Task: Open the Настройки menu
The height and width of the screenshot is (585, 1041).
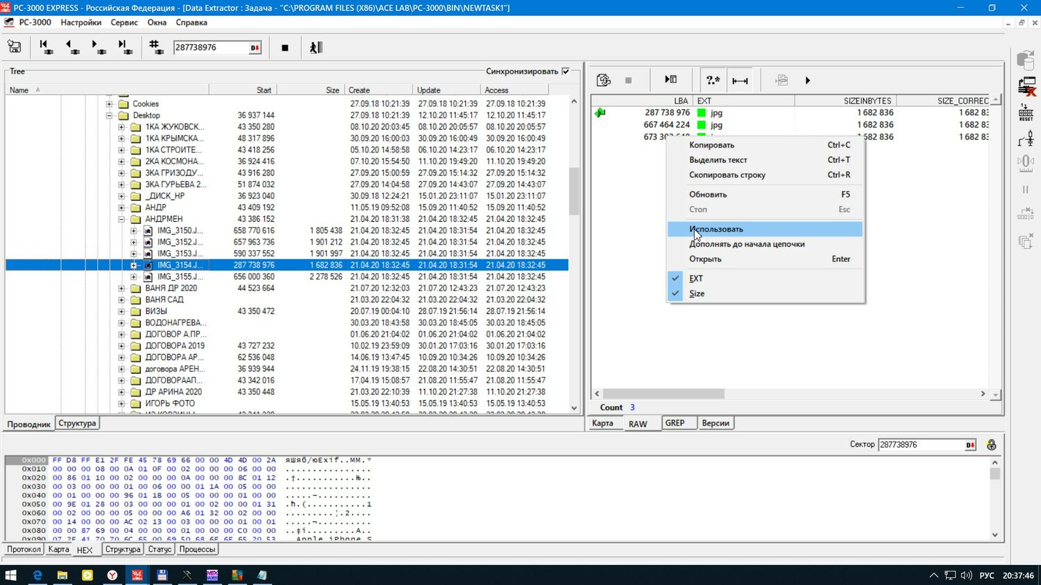Action: click(81, 22)
